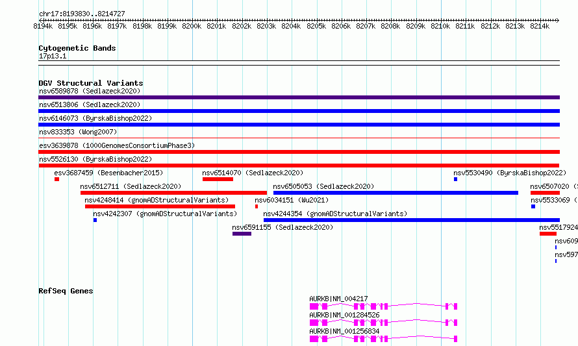Screen dimensions: 578x346
Task: Select the esv3639878 1000Genomes red bar
Action: pos(299,152)
